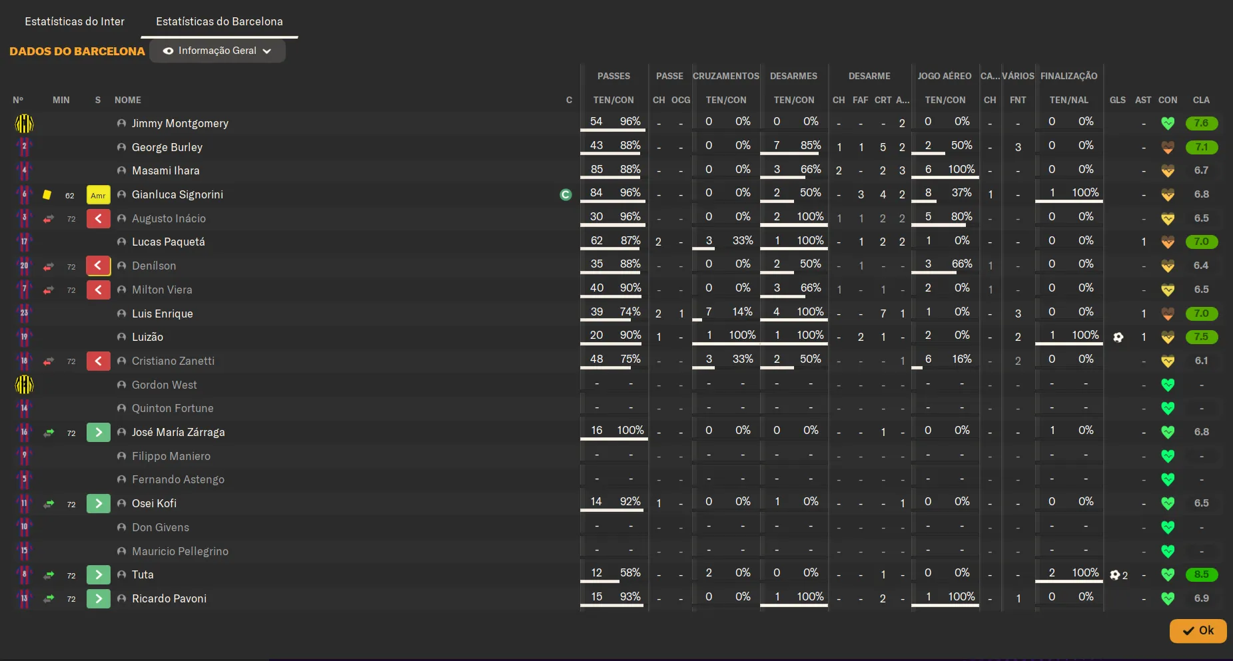The width and height of the screenshot is (1233, 661).
Task: Sort by the MIN column header
Action: pyautogui.click(x=61, y=100)
